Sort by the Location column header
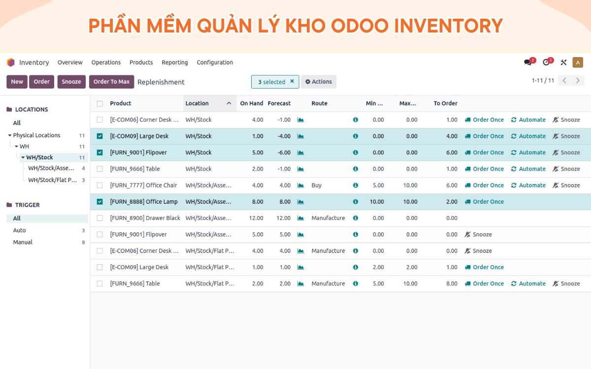Screen dimensions: 591x369 tap(210, 103)
